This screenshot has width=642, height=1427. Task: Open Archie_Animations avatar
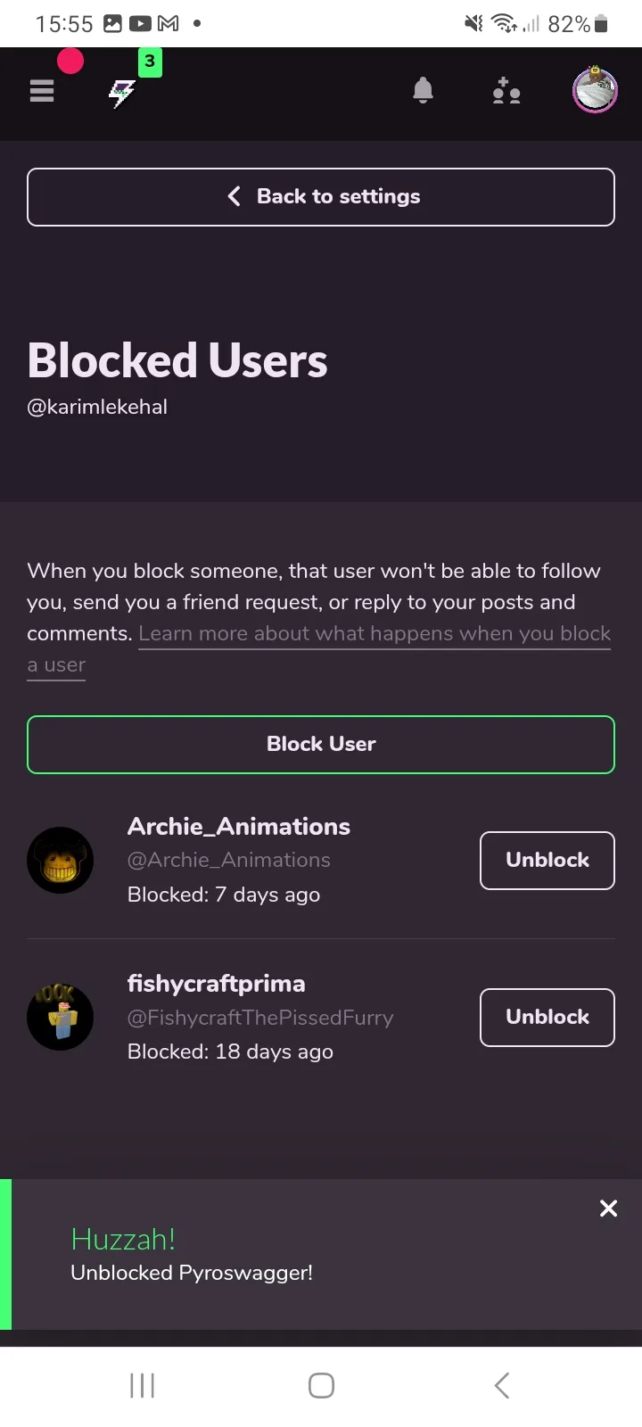tap(61, 861)
